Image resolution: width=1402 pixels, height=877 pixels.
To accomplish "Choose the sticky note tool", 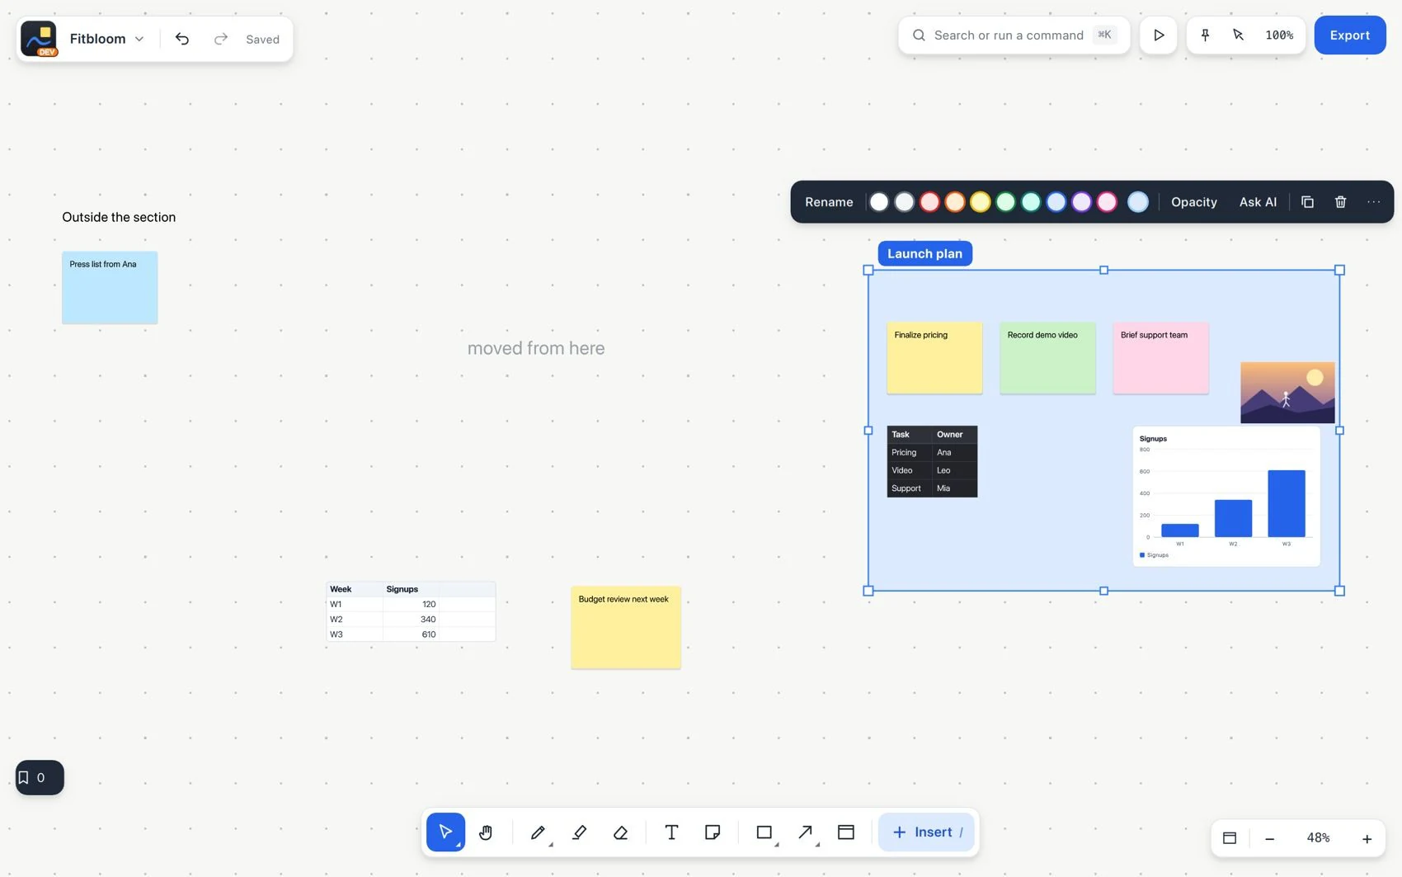I will (713, 832).
